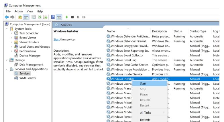This screenshot has height=122, width=224.
Task: Expand the Performance node
Action: 11,51
